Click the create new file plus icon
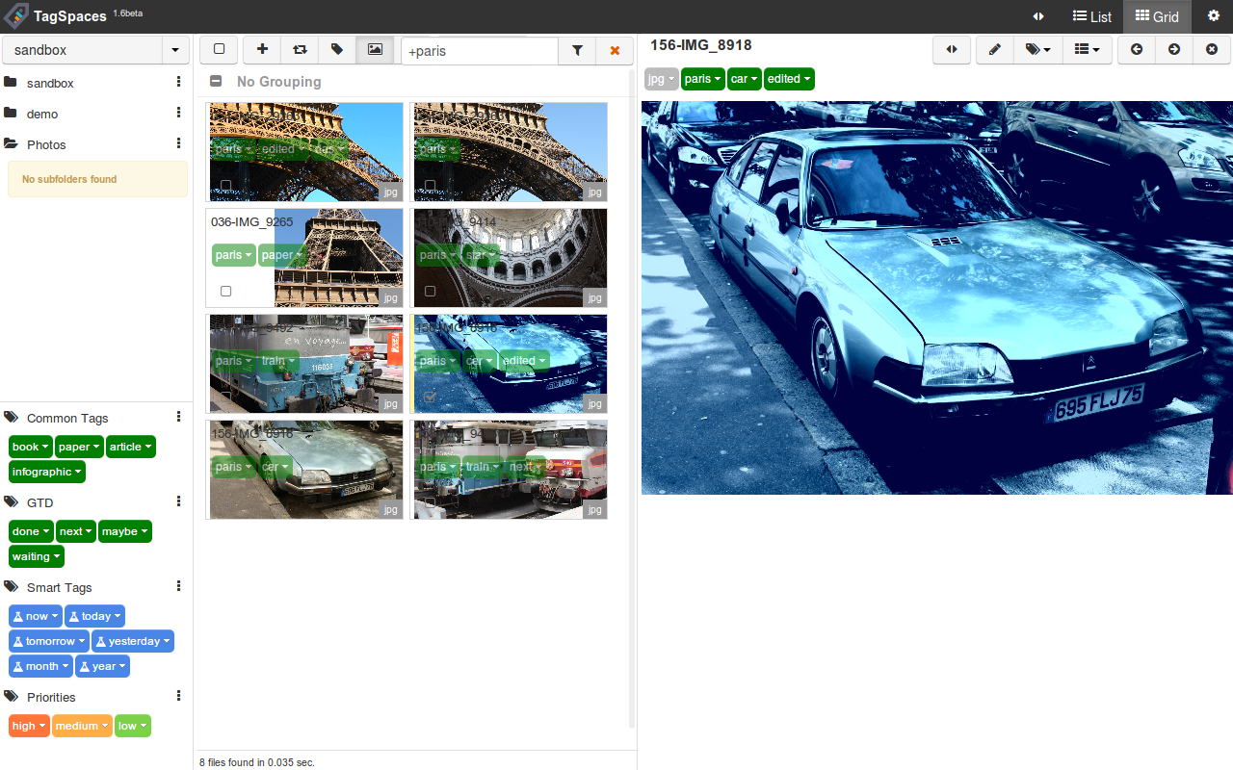 pos(262,50)
